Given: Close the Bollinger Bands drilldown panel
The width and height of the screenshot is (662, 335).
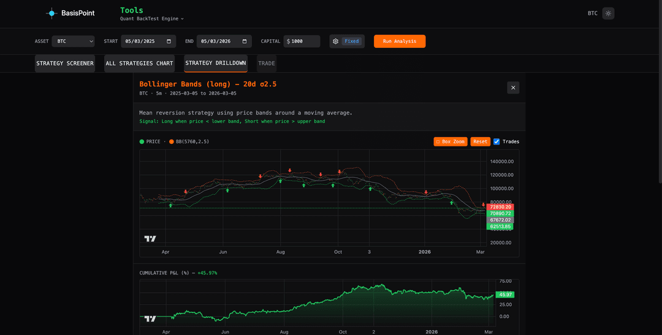Looking at the screenshot, I should [513, 88].
